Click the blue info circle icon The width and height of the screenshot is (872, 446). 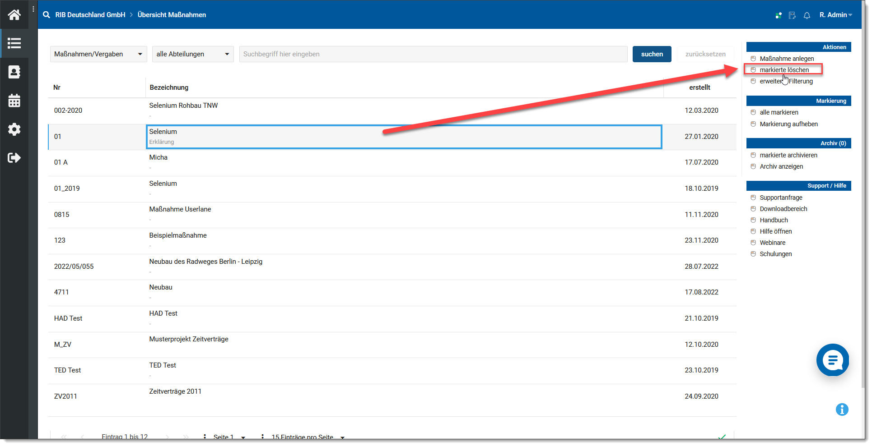842,409
